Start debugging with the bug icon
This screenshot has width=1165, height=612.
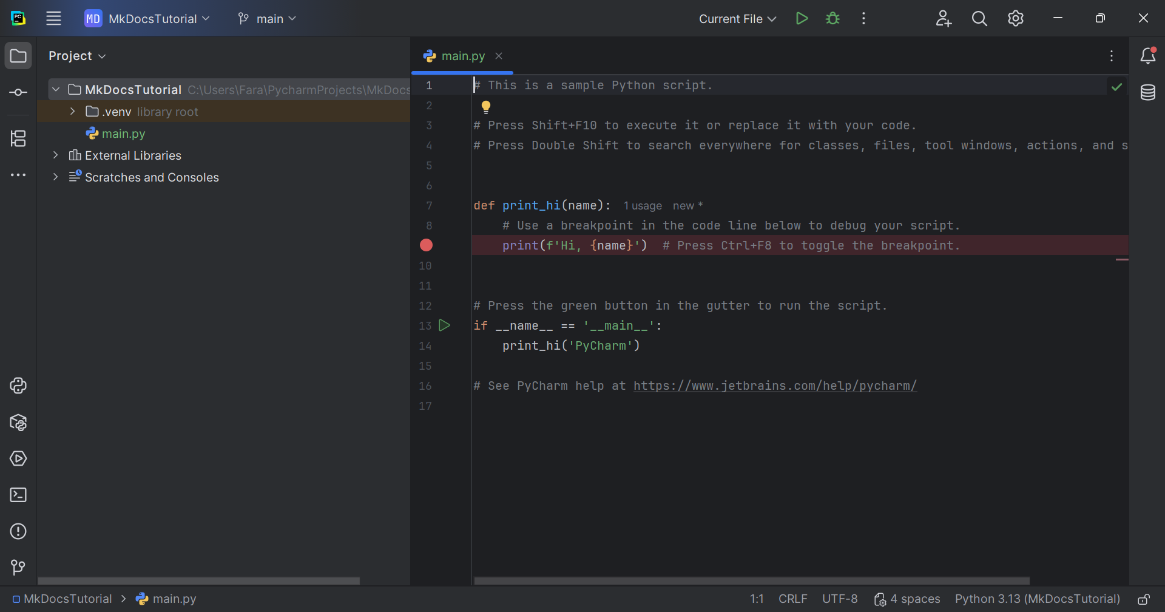click(832, 18)
